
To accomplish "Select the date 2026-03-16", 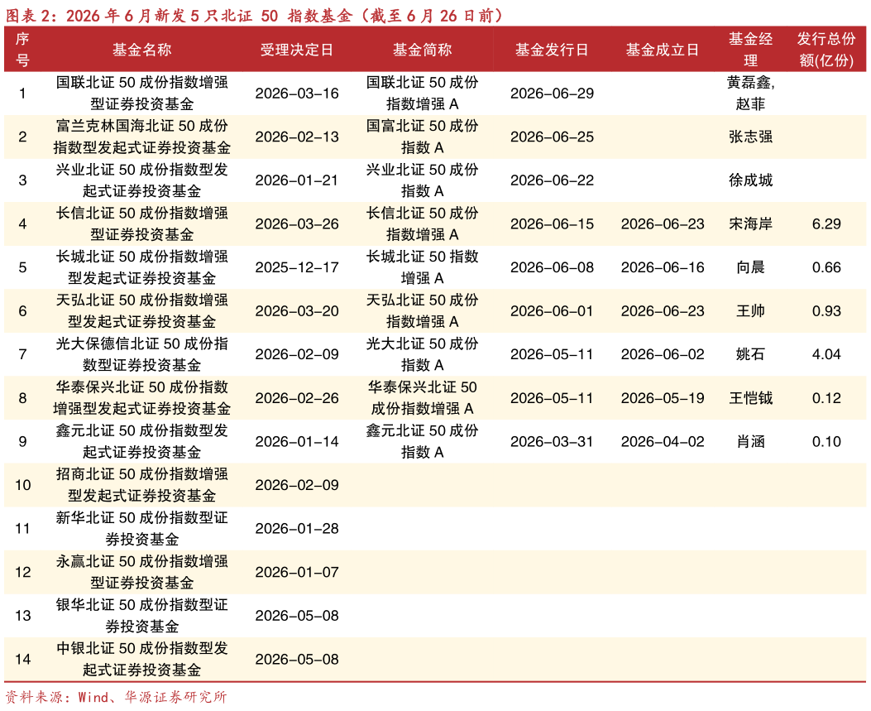I will point(297,94).
